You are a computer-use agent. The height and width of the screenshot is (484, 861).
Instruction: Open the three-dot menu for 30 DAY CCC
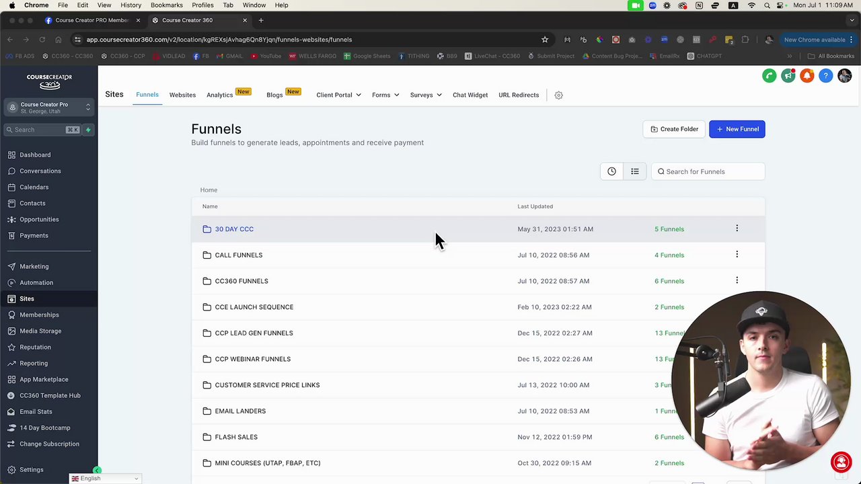(x=737, y=229)
